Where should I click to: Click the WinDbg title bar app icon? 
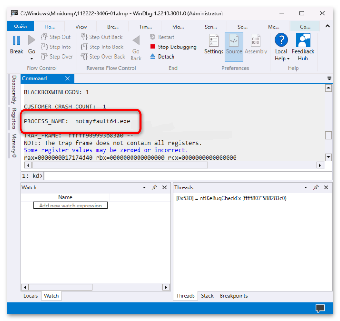tap(14, 13)
